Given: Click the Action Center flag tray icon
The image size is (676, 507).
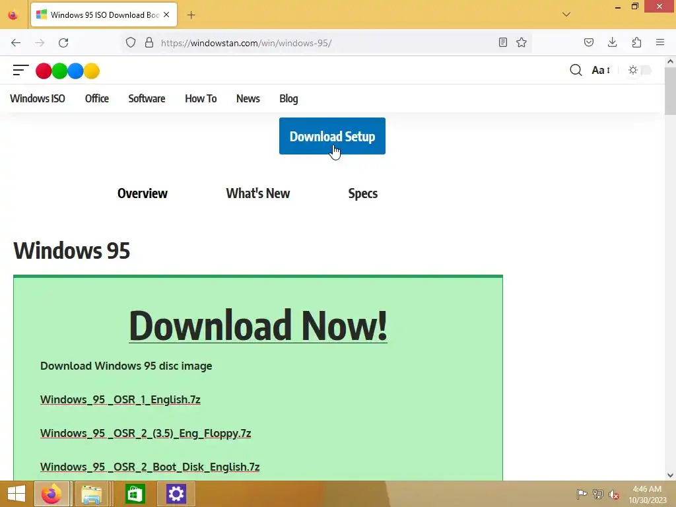Looking at the screenshot, I should 582,494.
